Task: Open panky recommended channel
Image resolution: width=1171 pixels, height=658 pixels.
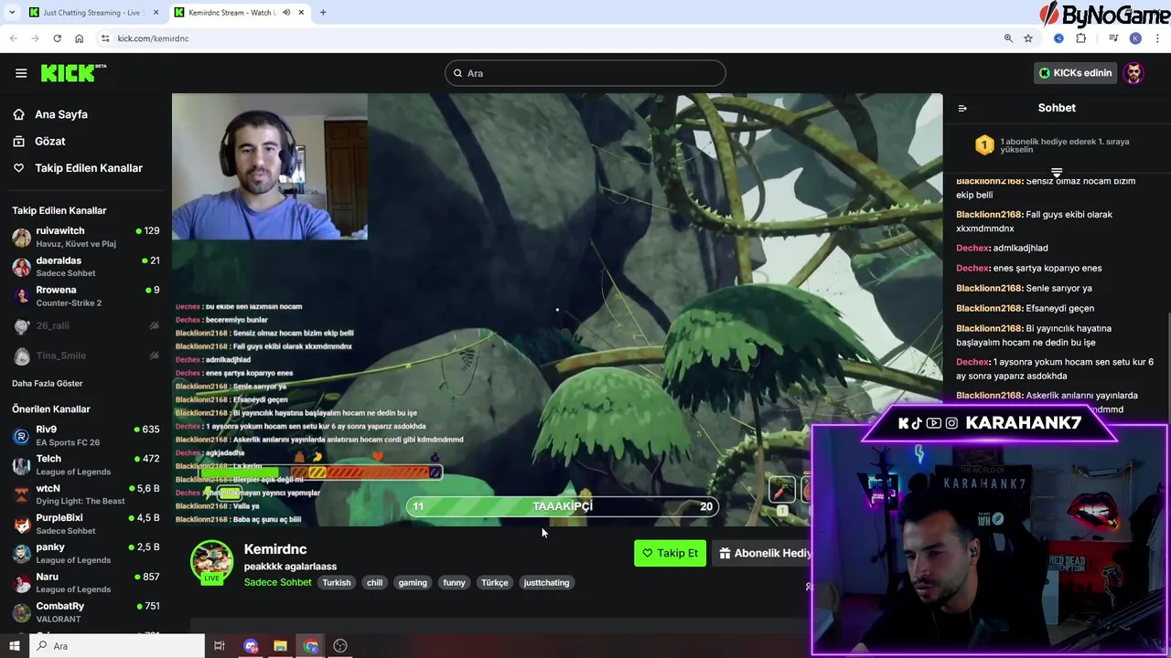Action: coord(86,553)
